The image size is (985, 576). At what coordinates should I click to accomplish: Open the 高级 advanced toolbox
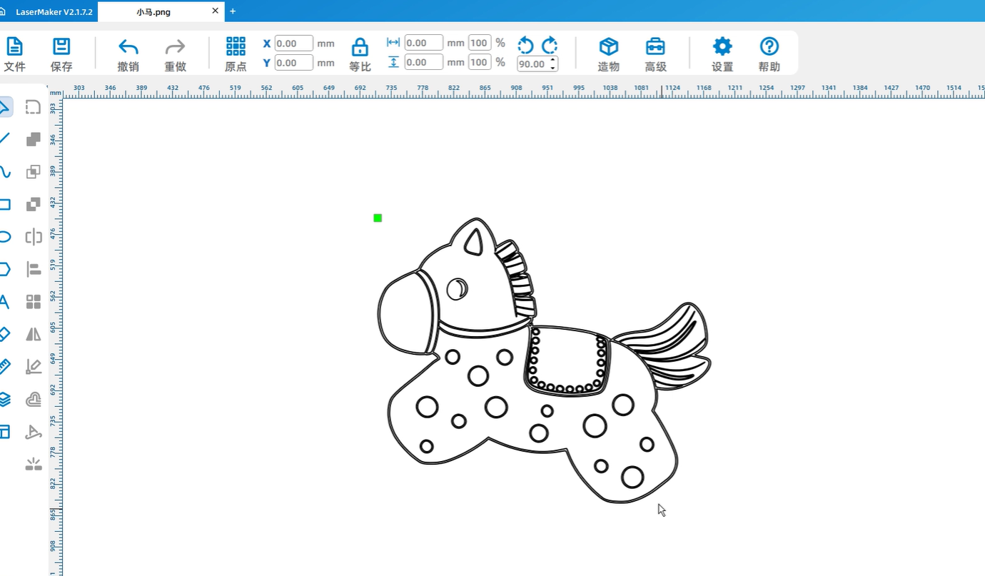655,54
